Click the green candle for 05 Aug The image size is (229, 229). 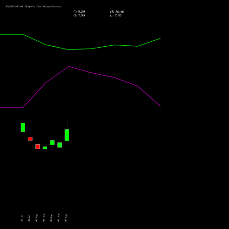tap(52, 142)
